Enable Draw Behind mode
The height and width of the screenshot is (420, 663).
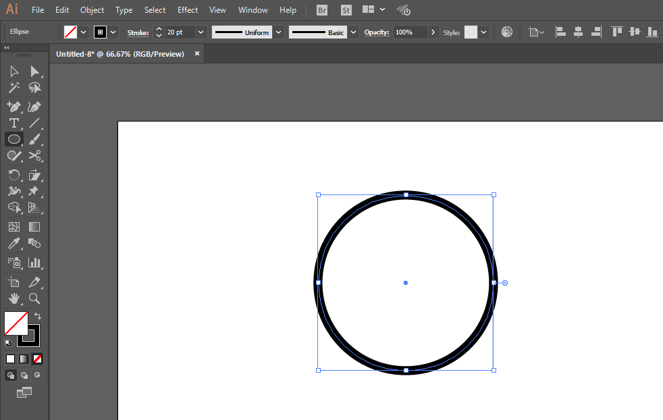point(24,375)
